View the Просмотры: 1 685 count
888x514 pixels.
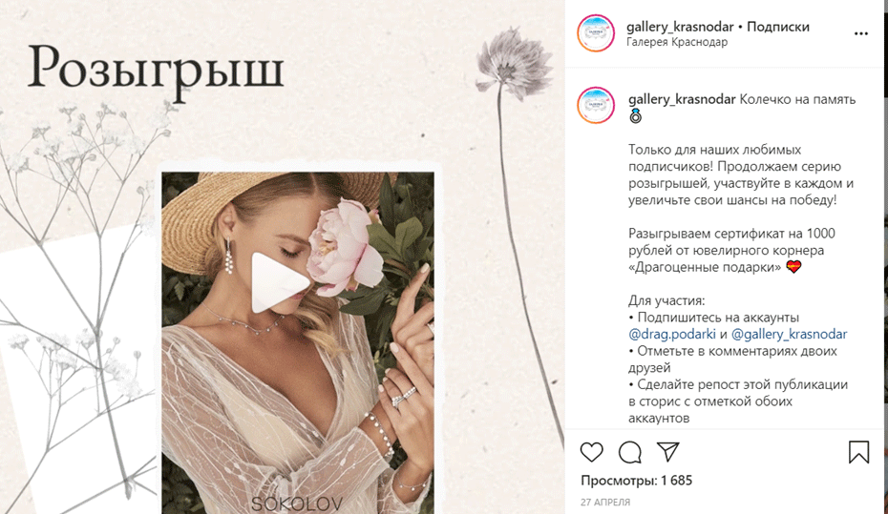[637, 481]
